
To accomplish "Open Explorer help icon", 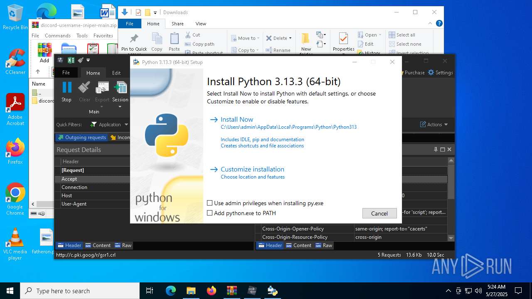I will pos(439,24).
